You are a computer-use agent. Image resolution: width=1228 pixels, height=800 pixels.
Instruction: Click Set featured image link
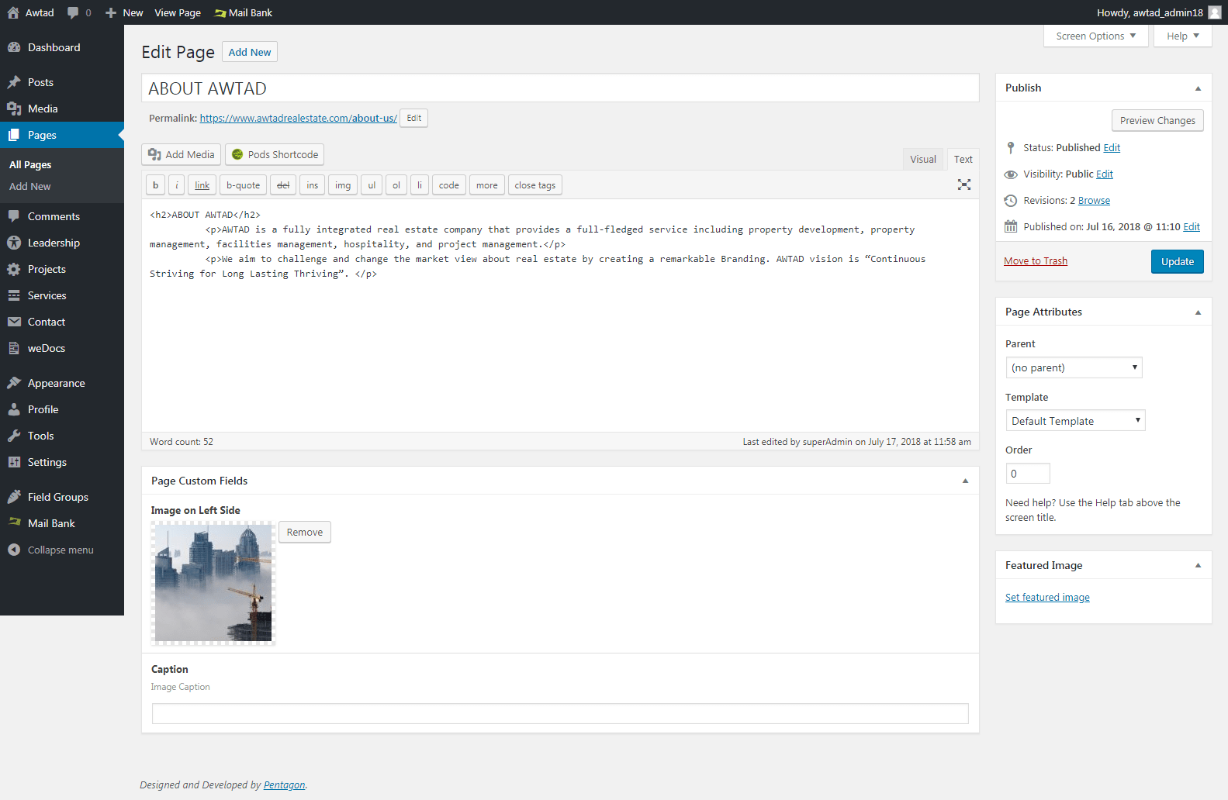point(1047,598)
